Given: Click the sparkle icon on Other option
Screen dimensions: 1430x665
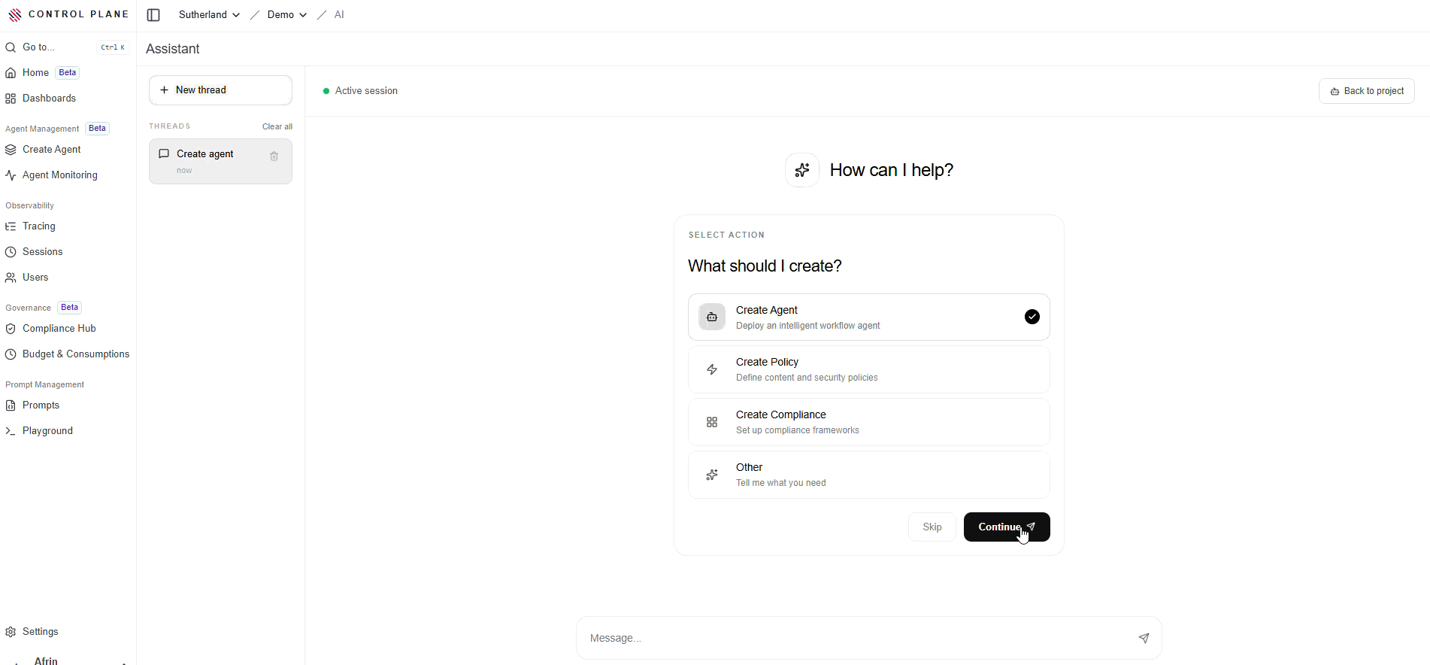Looking at the screenshot, I should [x=712, y=475].
